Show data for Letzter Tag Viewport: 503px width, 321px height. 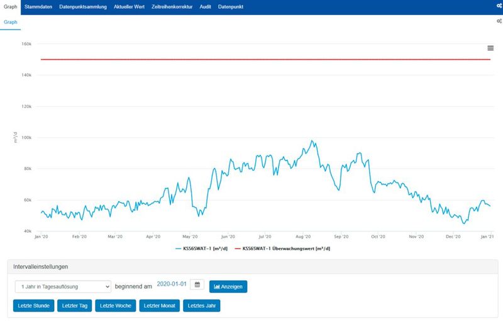coord(74,306)
